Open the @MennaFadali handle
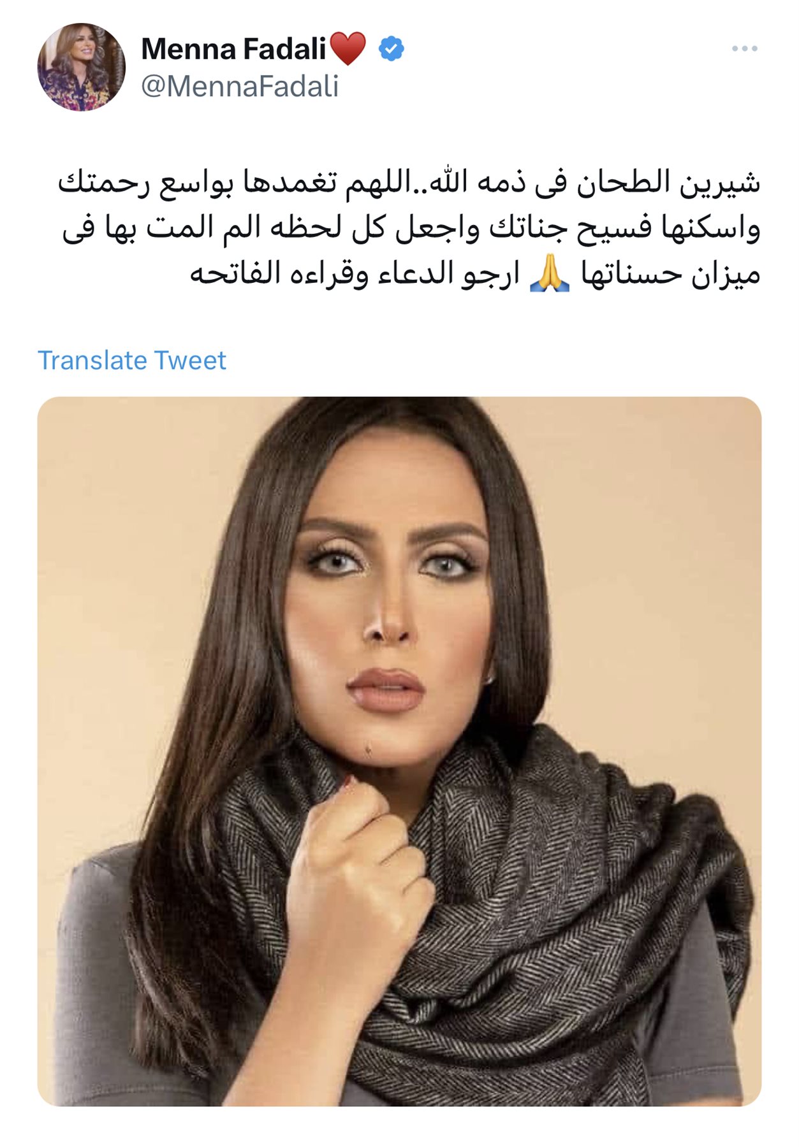The height and width of the screenshot is (1147, 799). (240, 86)
